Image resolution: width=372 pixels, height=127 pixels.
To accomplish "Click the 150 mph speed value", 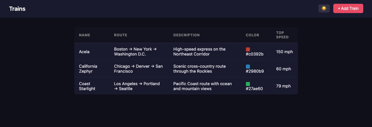I will [285, 52].
